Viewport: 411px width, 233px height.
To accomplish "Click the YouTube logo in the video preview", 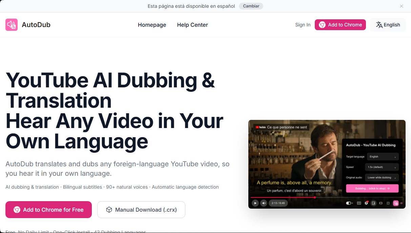I will [261, 127].
